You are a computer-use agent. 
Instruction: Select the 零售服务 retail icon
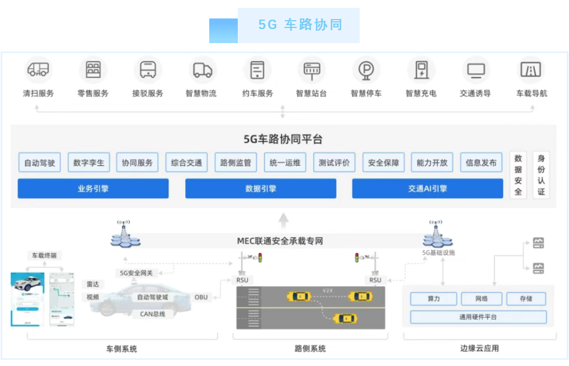[93, 69]
